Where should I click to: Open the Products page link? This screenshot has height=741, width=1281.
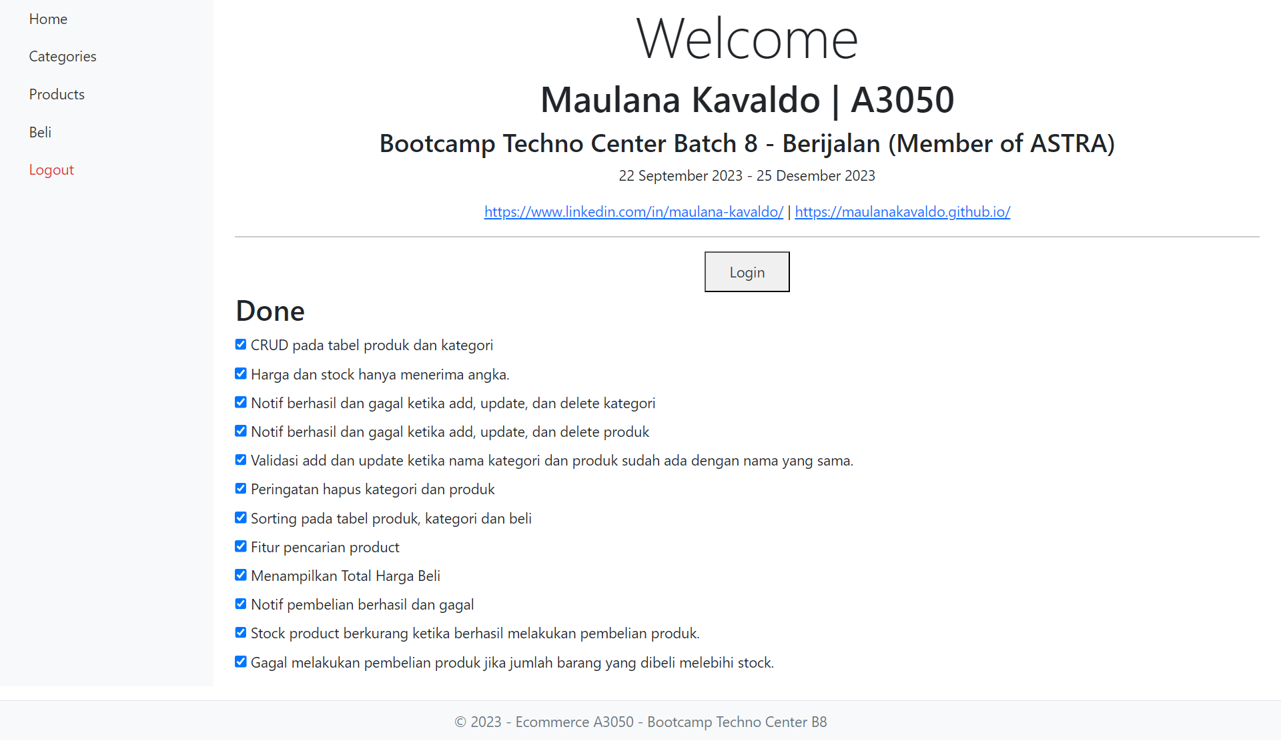coord(57,95)
